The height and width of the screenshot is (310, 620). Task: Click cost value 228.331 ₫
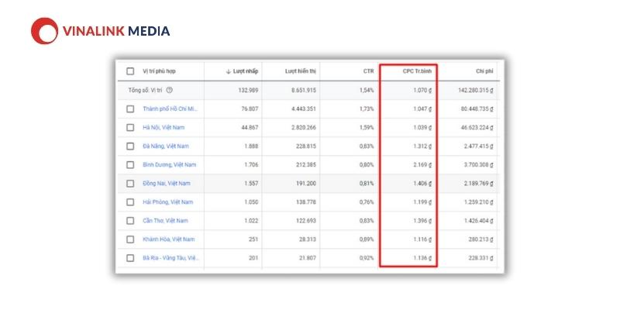480,258
